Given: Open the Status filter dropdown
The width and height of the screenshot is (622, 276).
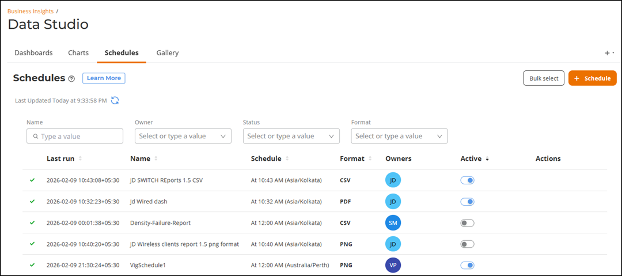Looking at the screenshot, I should tap(291, 136).
